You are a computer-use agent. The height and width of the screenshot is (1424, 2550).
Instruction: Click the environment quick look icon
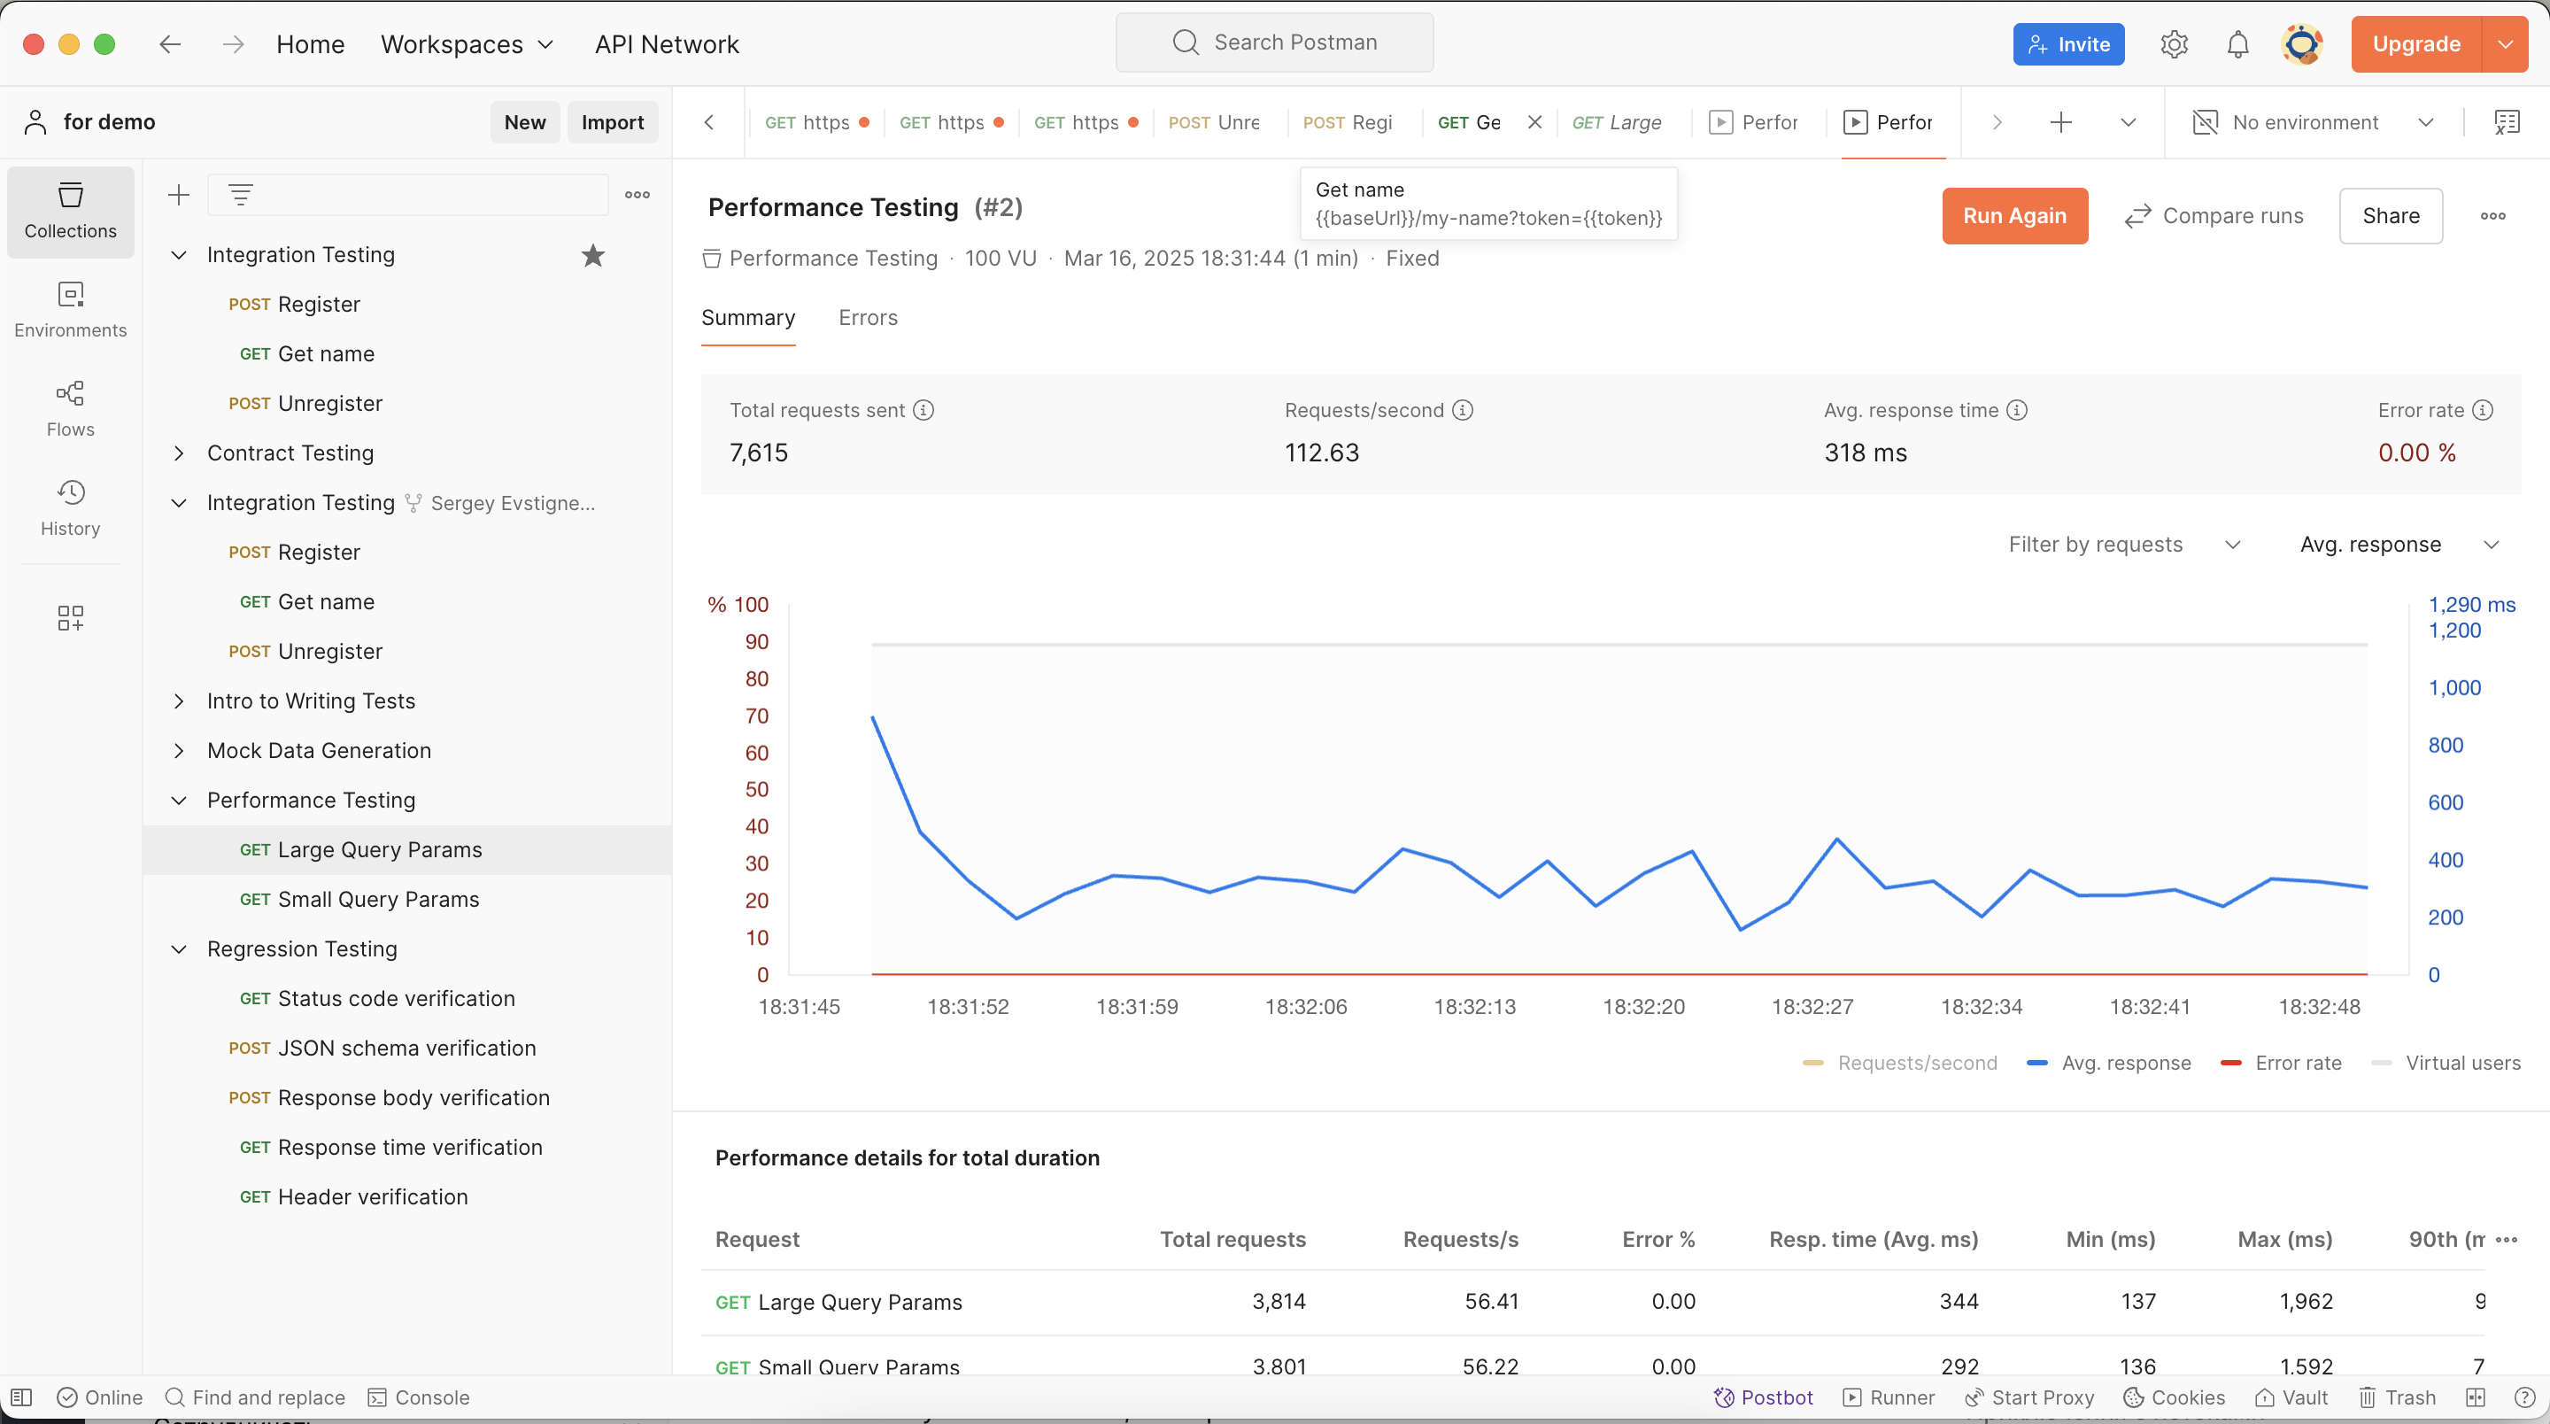(2507, 122)
